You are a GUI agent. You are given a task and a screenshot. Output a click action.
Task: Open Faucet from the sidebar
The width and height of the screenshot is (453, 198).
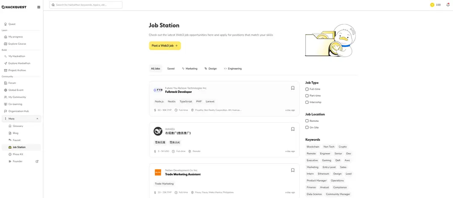(x=16, y=140)
